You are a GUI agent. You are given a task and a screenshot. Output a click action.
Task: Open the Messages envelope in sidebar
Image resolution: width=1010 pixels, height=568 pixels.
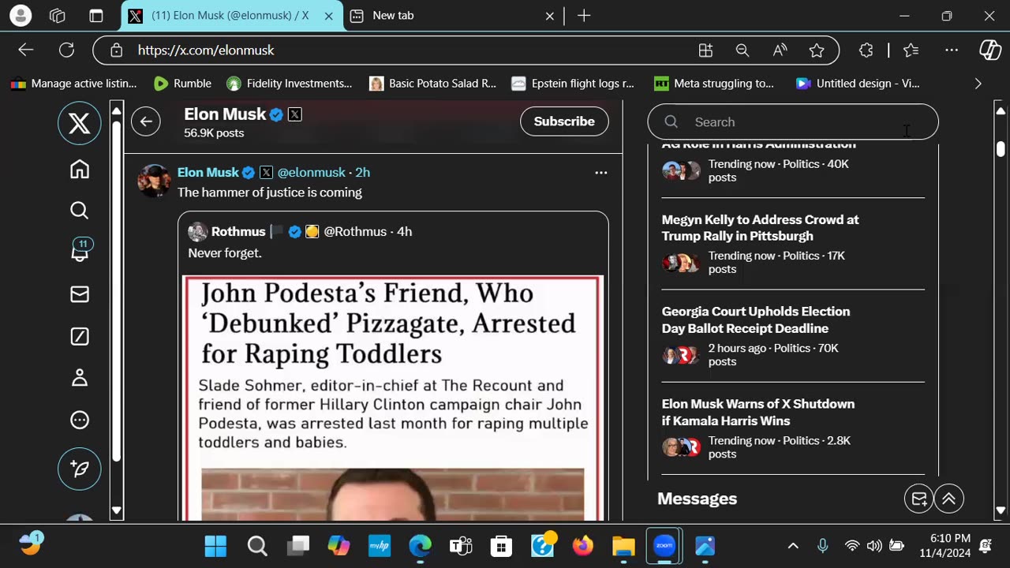(x=80, y=294)
